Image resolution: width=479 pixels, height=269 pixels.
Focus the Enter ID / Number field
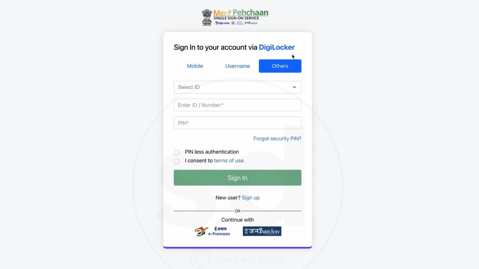[x=237, y=105]
